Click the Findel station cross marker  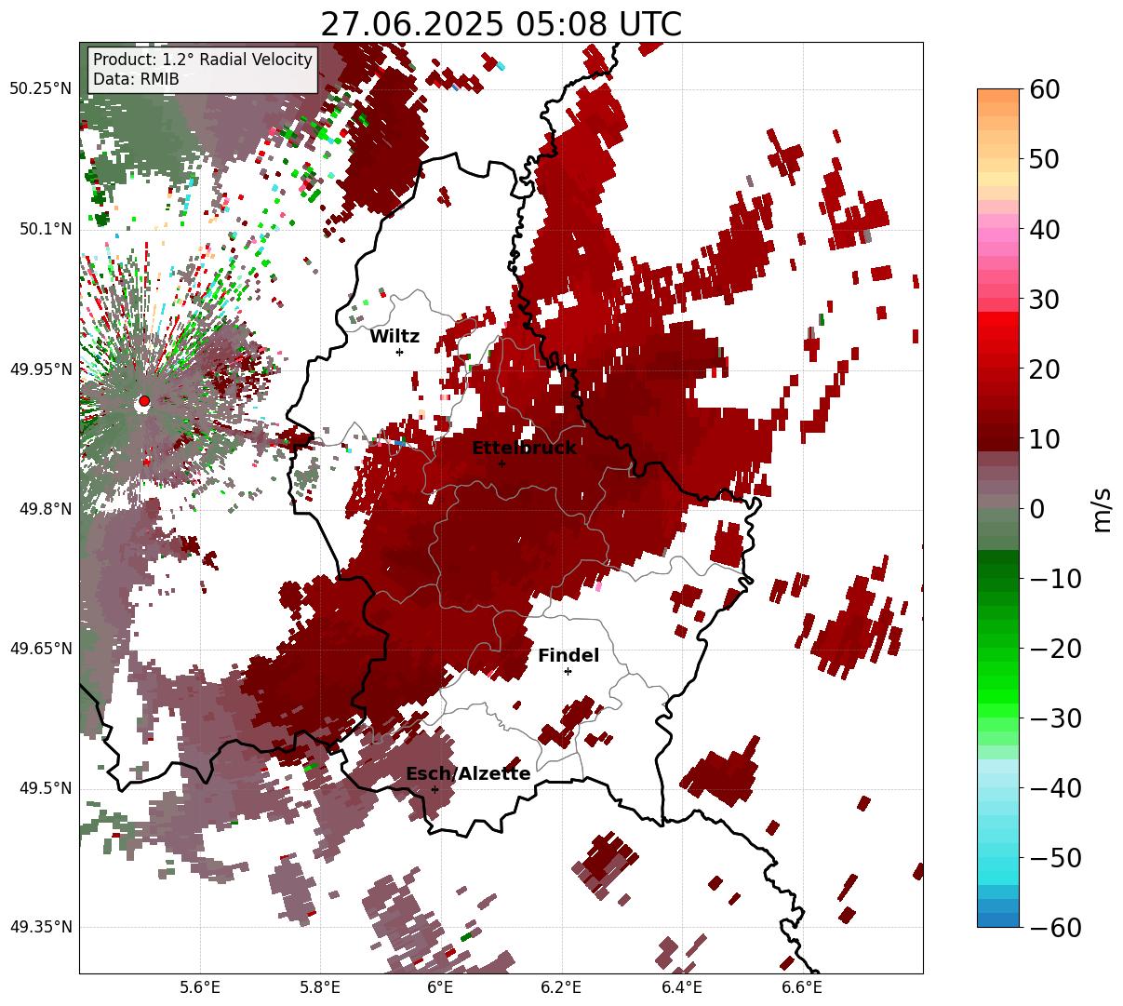pos(568,671)
